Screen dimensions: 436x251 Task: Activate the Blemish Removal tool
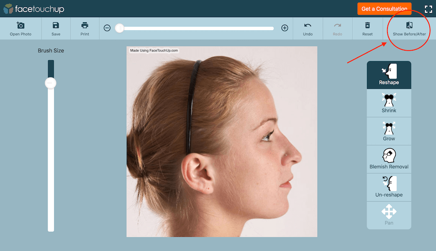pyautogui.click(x=389, y=159)
